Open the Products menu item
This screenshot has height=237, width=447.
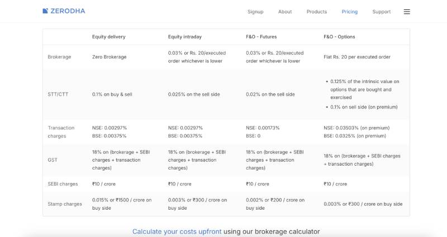pyautogui.click(x=317, y=12)
